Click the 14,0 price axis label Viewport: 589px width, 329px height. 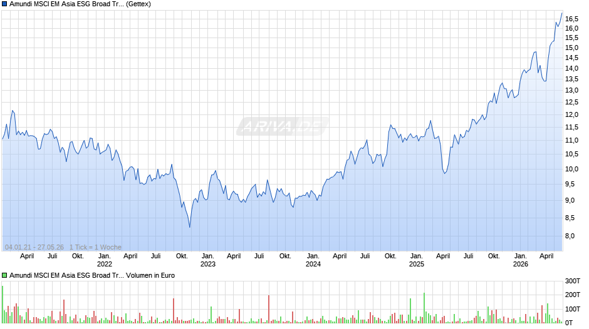click(571, 68)
